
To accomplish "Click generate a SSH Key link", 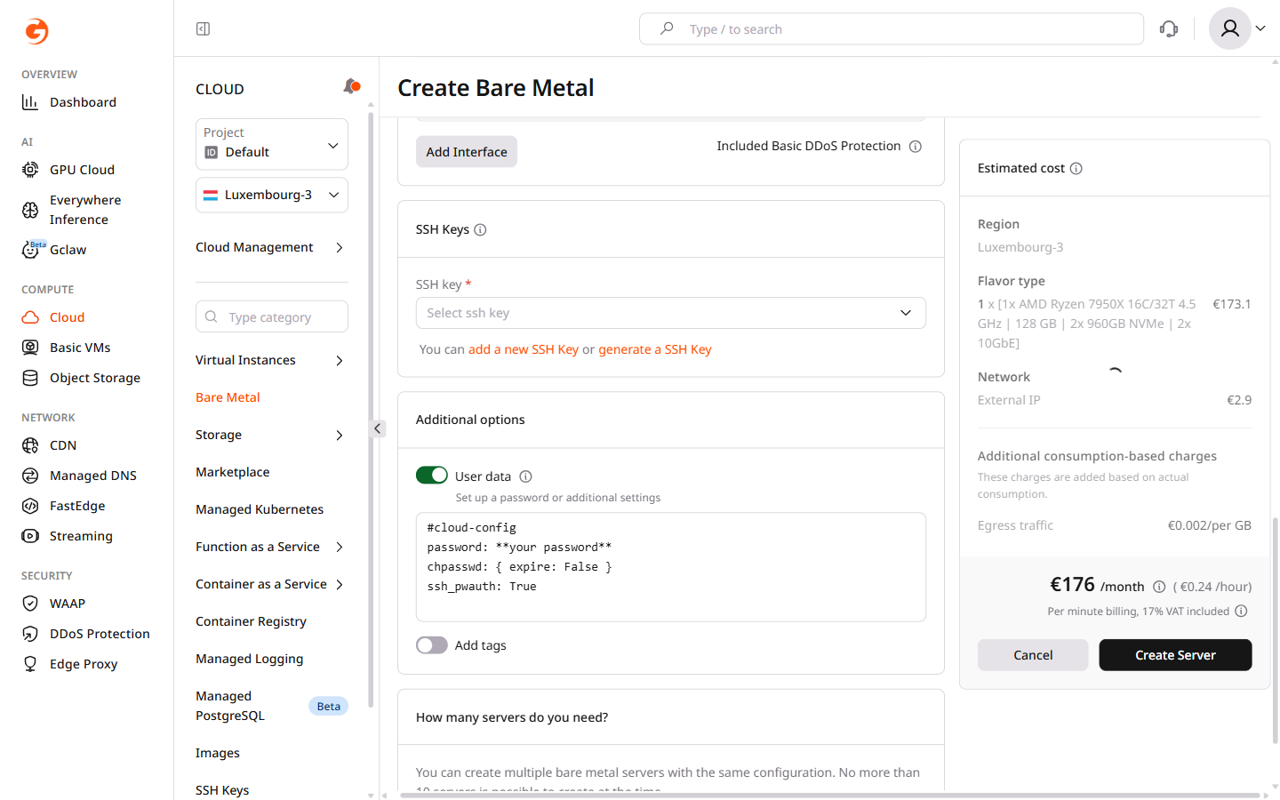I will click(655, 349).
